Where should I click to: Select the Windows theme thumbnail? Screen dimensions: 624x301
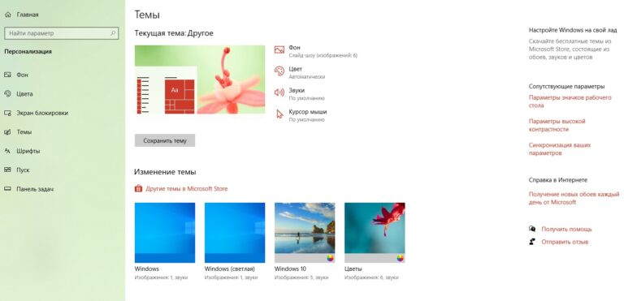click(x=165, y=233)
